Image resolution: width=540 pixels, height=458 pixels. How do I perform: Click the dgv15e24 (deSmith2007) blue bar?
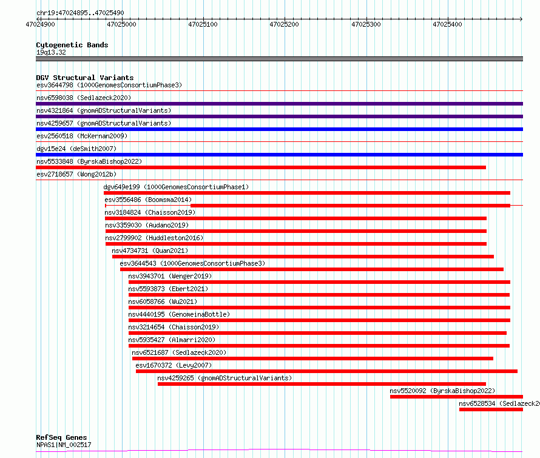pos(279,155)
